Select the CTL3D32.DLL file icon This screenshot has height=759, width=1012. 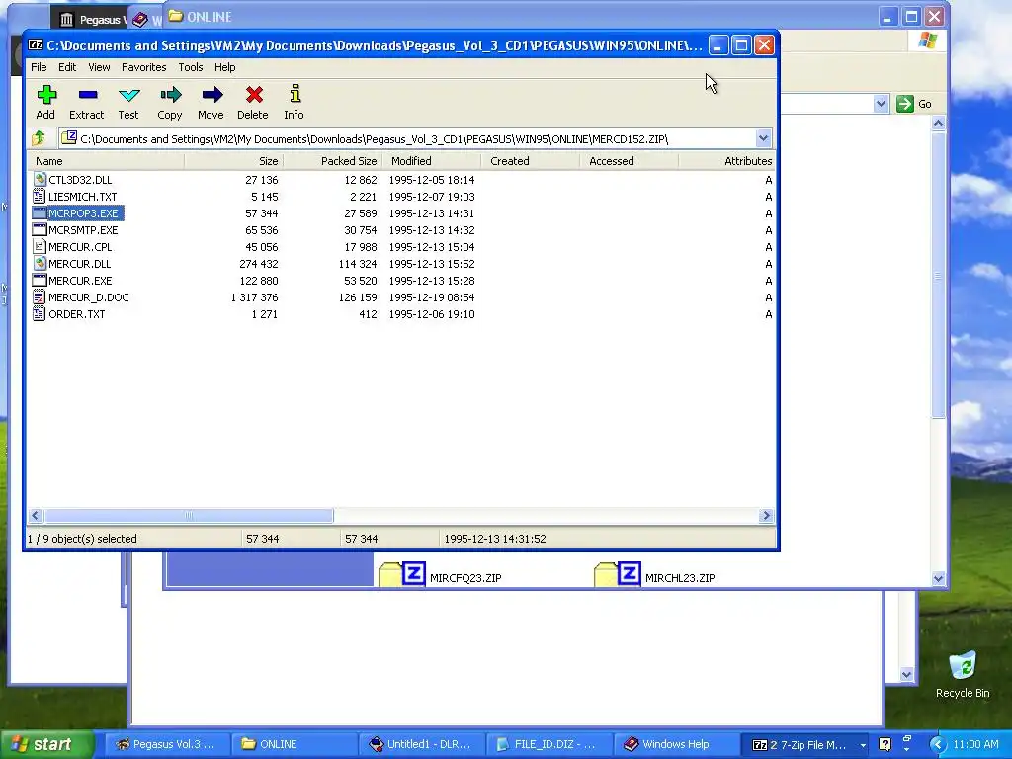pos(40,180)
